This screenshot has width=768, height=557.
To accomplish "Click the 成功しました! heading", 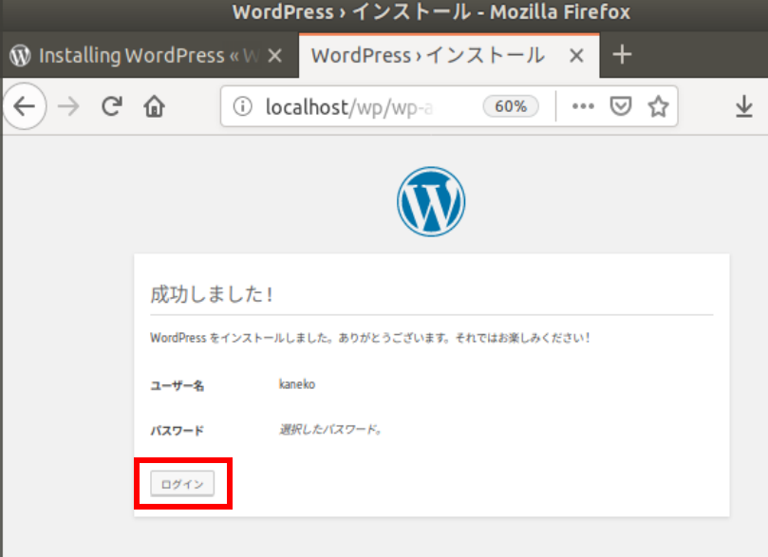I will tap(211, 294).
